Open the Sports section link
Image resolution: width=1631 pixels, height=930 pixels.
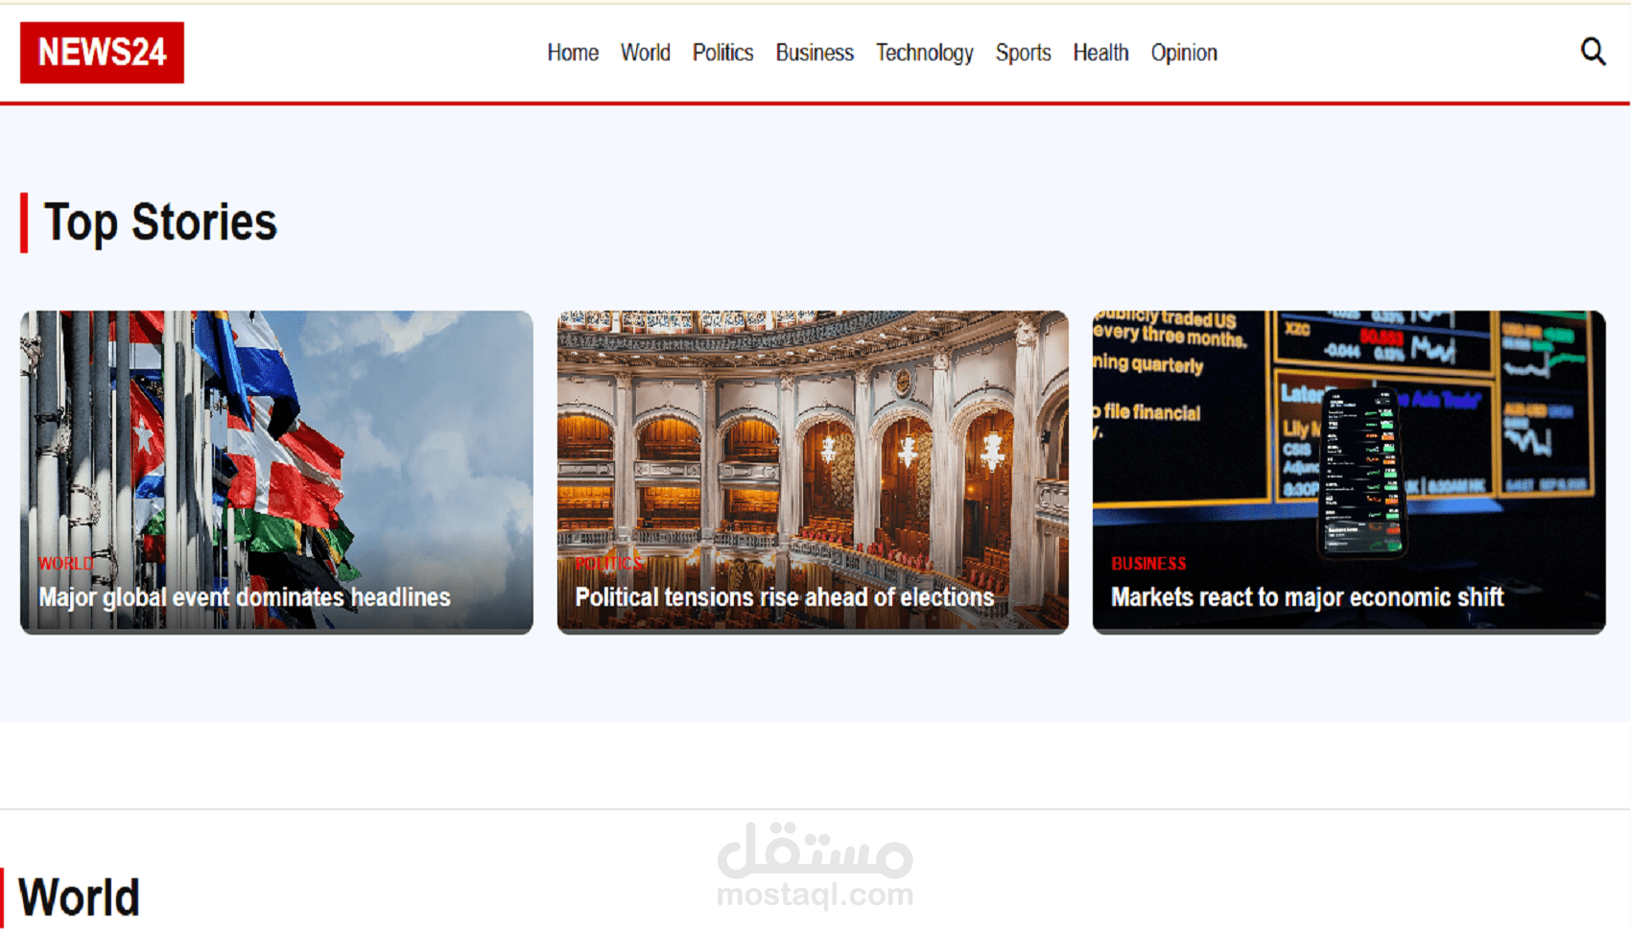tap(1023, 53)
